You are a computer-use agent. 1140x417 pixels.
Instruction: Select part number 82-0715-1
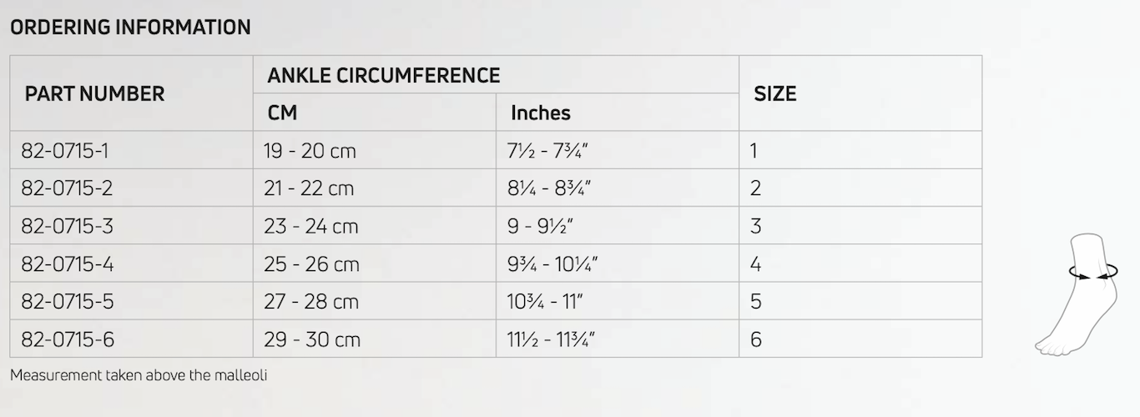(65, 151)
